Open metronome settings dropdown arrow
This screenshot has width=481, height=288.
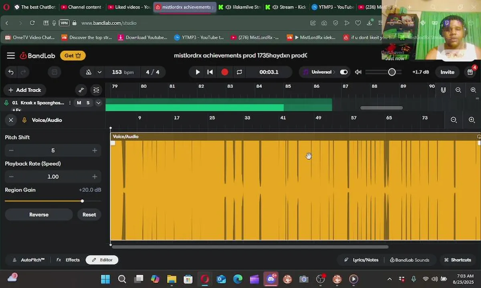pyautogui.click(x=99, y=72)
